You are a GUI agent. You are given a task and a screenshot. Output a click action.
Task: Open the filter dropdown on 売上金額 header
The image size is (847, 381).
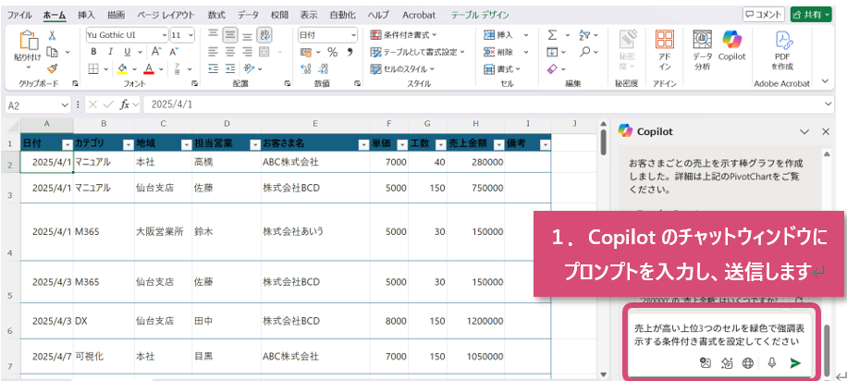498,145
